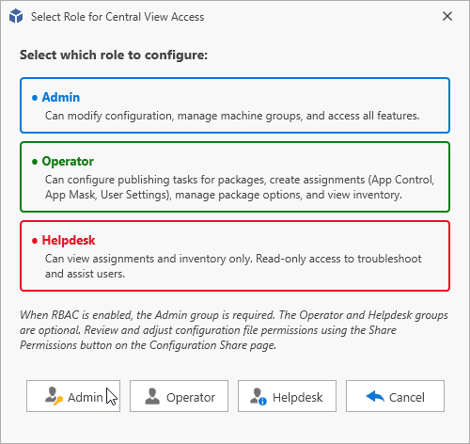Click the Helpdesk read-only access description
The image size is (470, 444).
pos(233,266)
